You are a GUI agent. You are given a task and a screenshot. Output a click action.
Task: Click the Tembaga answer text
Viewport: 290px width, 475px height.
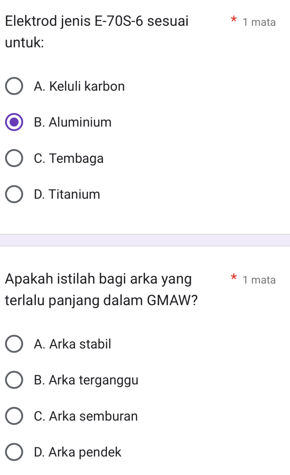(69, 158)
